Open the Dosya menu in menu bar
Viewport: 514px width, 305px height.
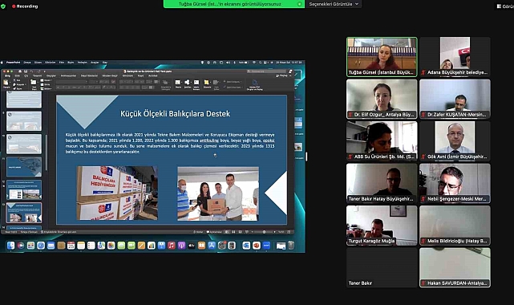pyautogui.click(x=27, y=63)
